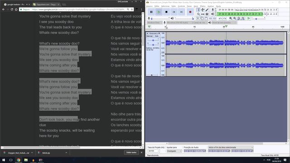Open the audio track name dropdown menu
290x163 pixels.
point(155,33)
